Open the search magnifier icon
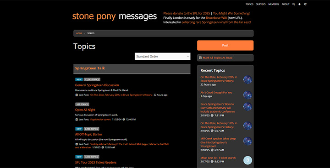 294,4
